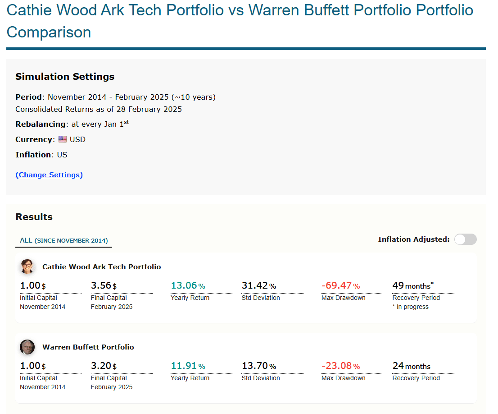Open the Change Settings link
This screenshot has height=414, width=498.
click(49, 175)
